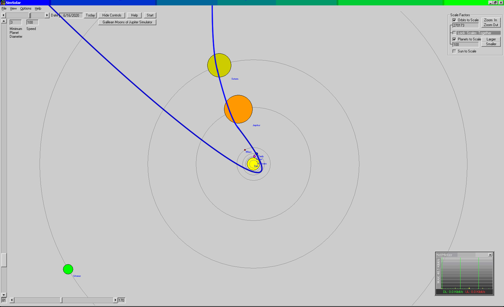This screenshot has height=307, width=504.
Task: Click the NetMeter traffic graph
Action: point(467,273)
